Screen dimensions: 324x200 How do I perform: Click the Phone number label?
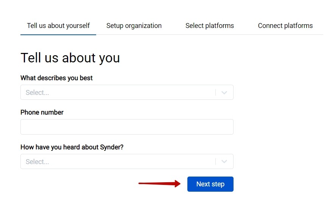point(42,112)
